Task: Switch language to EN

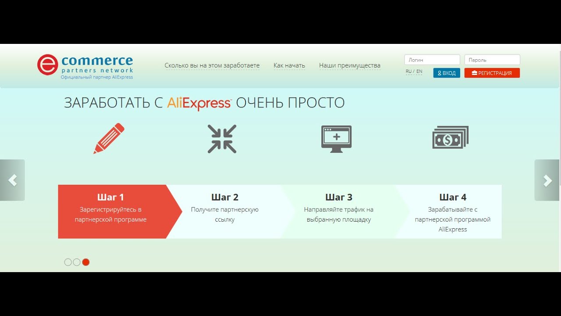Action: [419, 72]
